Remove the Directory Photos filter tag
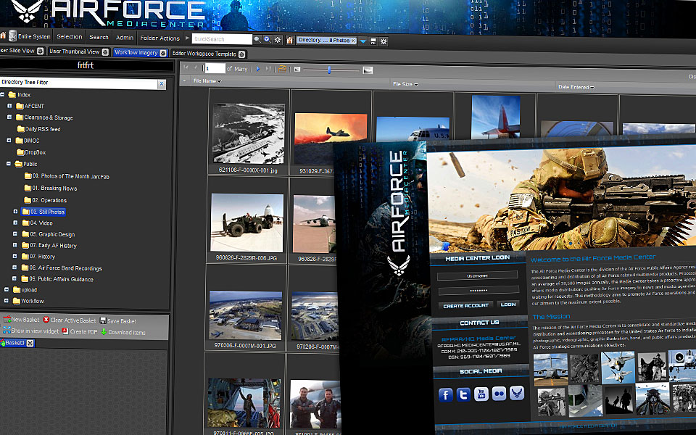The height and width of the screenshot is (435, 696). [x=353, y=41]
